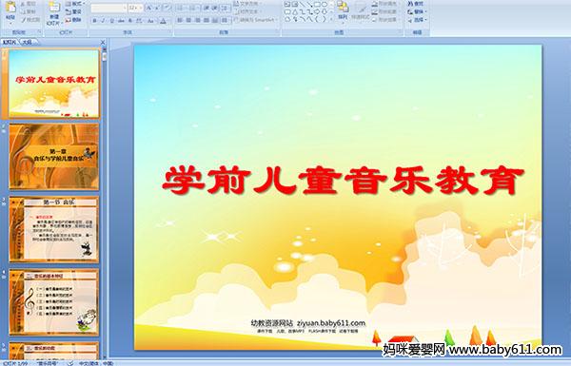Toggle bold formatting
The height and width of the screenshot is (366, 571).
(94, 21)
